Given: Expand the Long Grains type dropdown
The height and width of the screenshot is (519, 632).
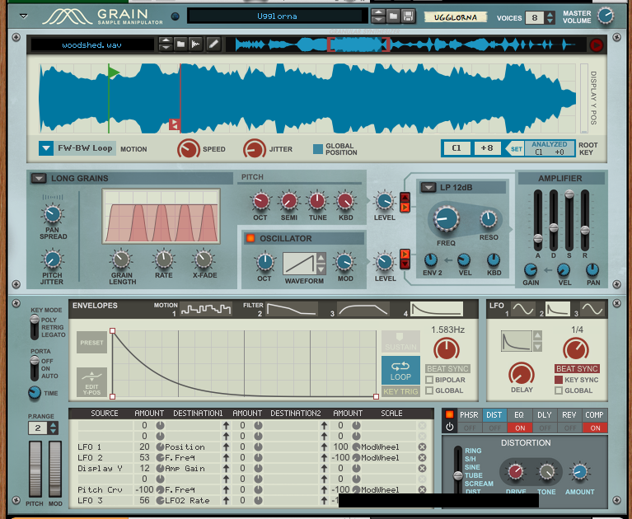Looking at the screenshot, I should (39, 178).
